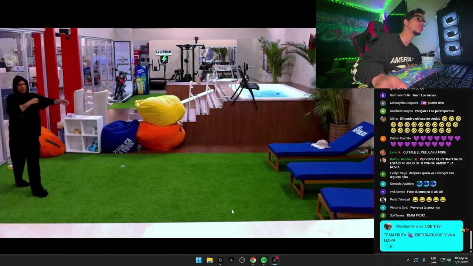Image resolution: width=473 pixels, height=266 pixels.
Task: Click Christian Miranda's avatar in the Super Chat
Action: [x=388, y=226]
